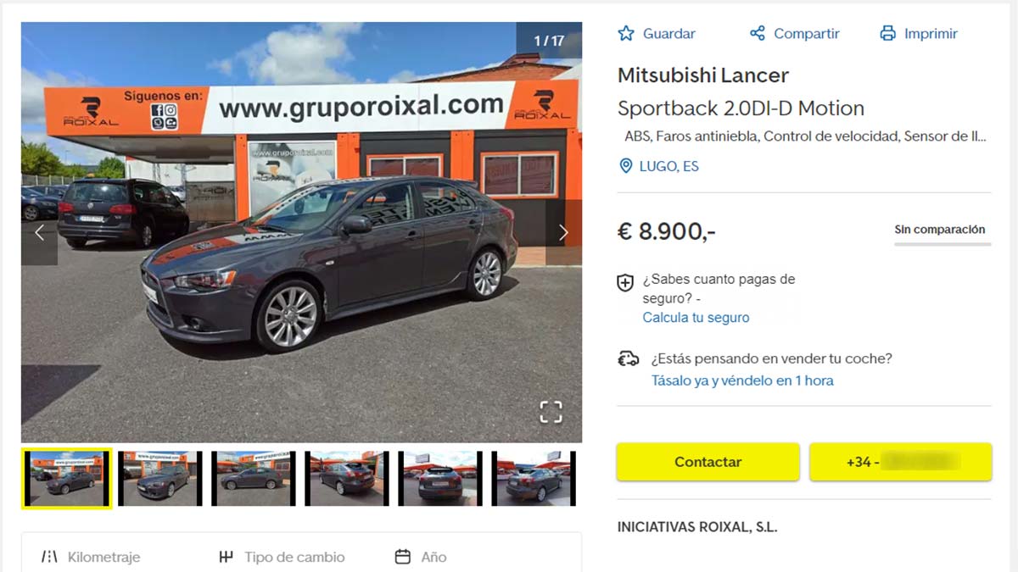Click the yellow Contactar button
Viewport: 1018px width, 572px height.
[708, 462]
